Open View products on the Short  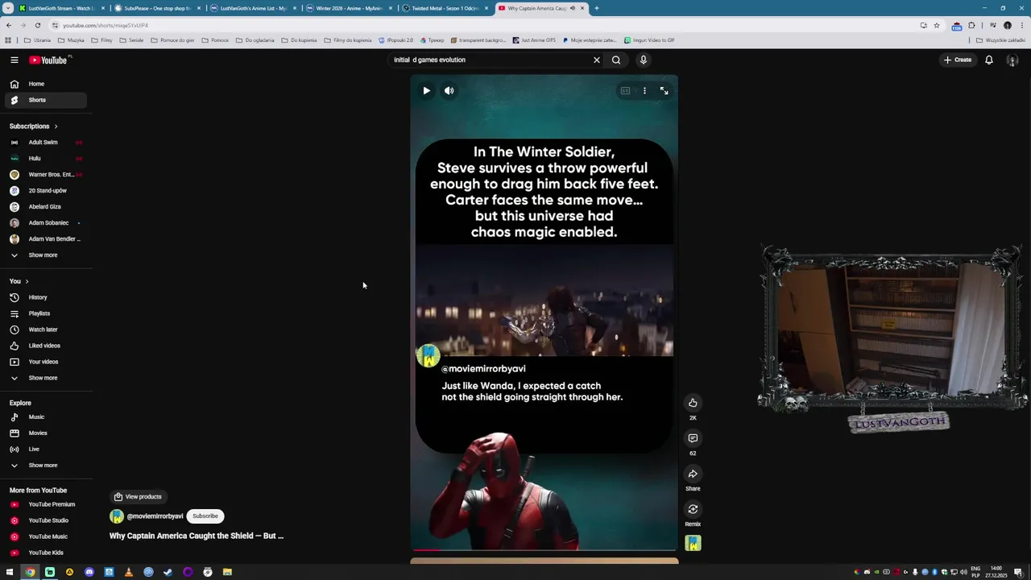click(x=138, y=497)
